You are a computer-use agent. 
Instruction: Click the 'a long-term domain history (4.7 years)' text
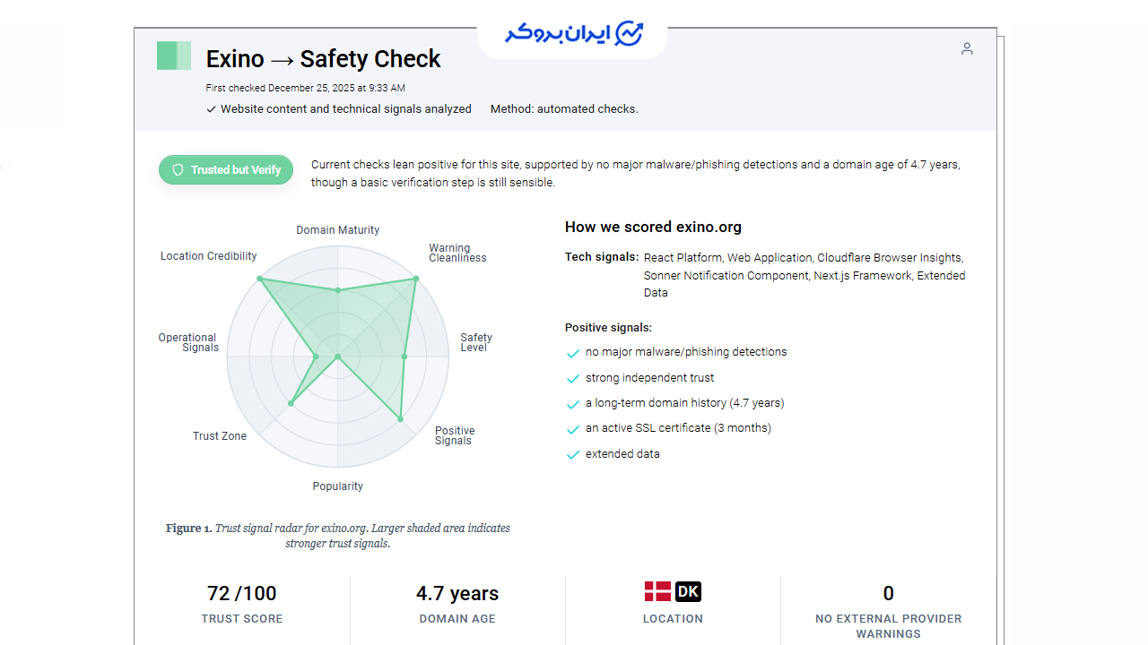[x=685, y=403]
